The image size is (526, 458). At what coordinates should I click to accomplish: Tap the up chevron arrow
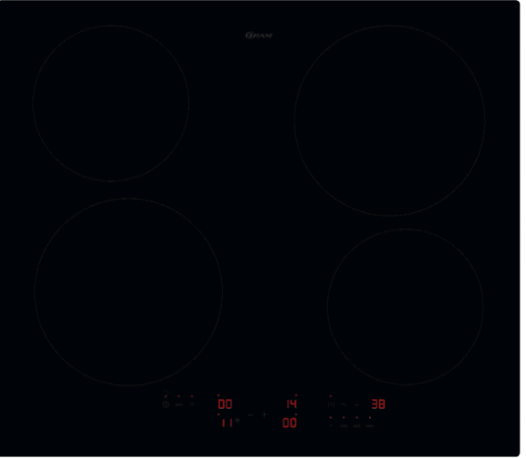[343, 405]
